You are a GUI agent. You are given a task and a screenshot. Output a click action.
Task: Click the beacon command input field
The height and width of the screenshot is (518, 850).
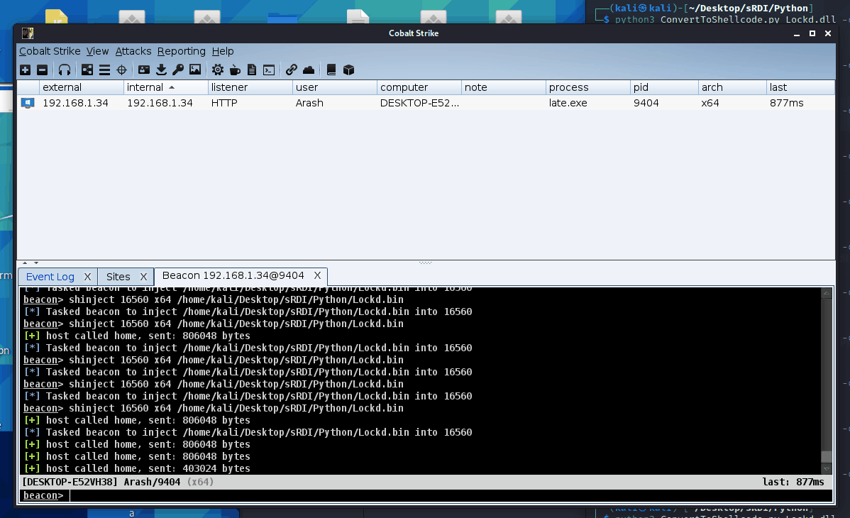click(451, 495)
